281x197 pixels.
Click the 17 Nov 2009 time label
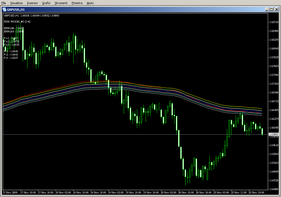point(10,193)
